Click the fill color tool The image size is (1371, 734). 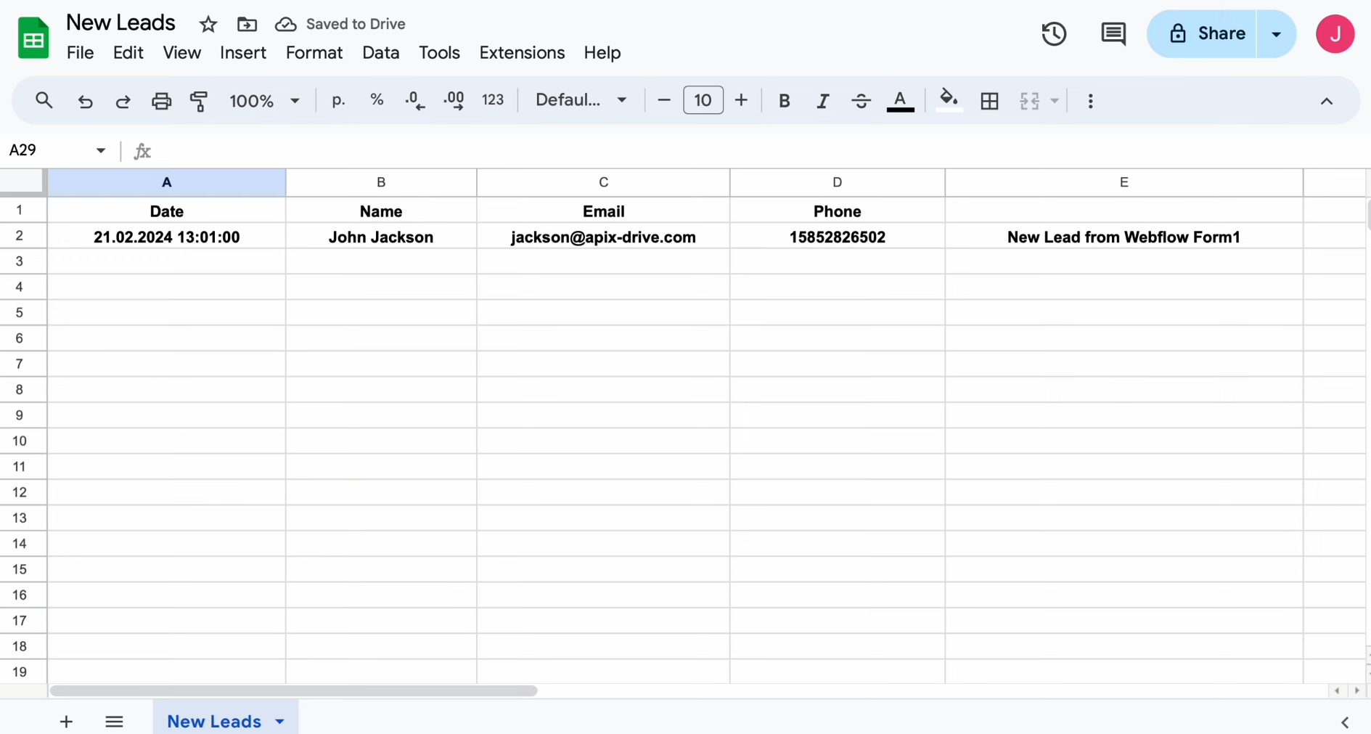[949, 100]
